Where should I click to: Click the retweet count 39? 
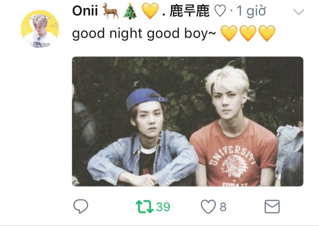[163, 207]
